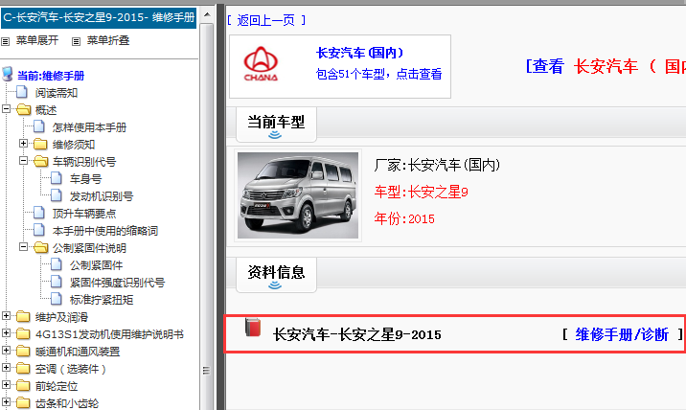Click the text 厂家:长安汽车(国内)
Viewport: 686px width, 410px height.
[x=437, y=165]
